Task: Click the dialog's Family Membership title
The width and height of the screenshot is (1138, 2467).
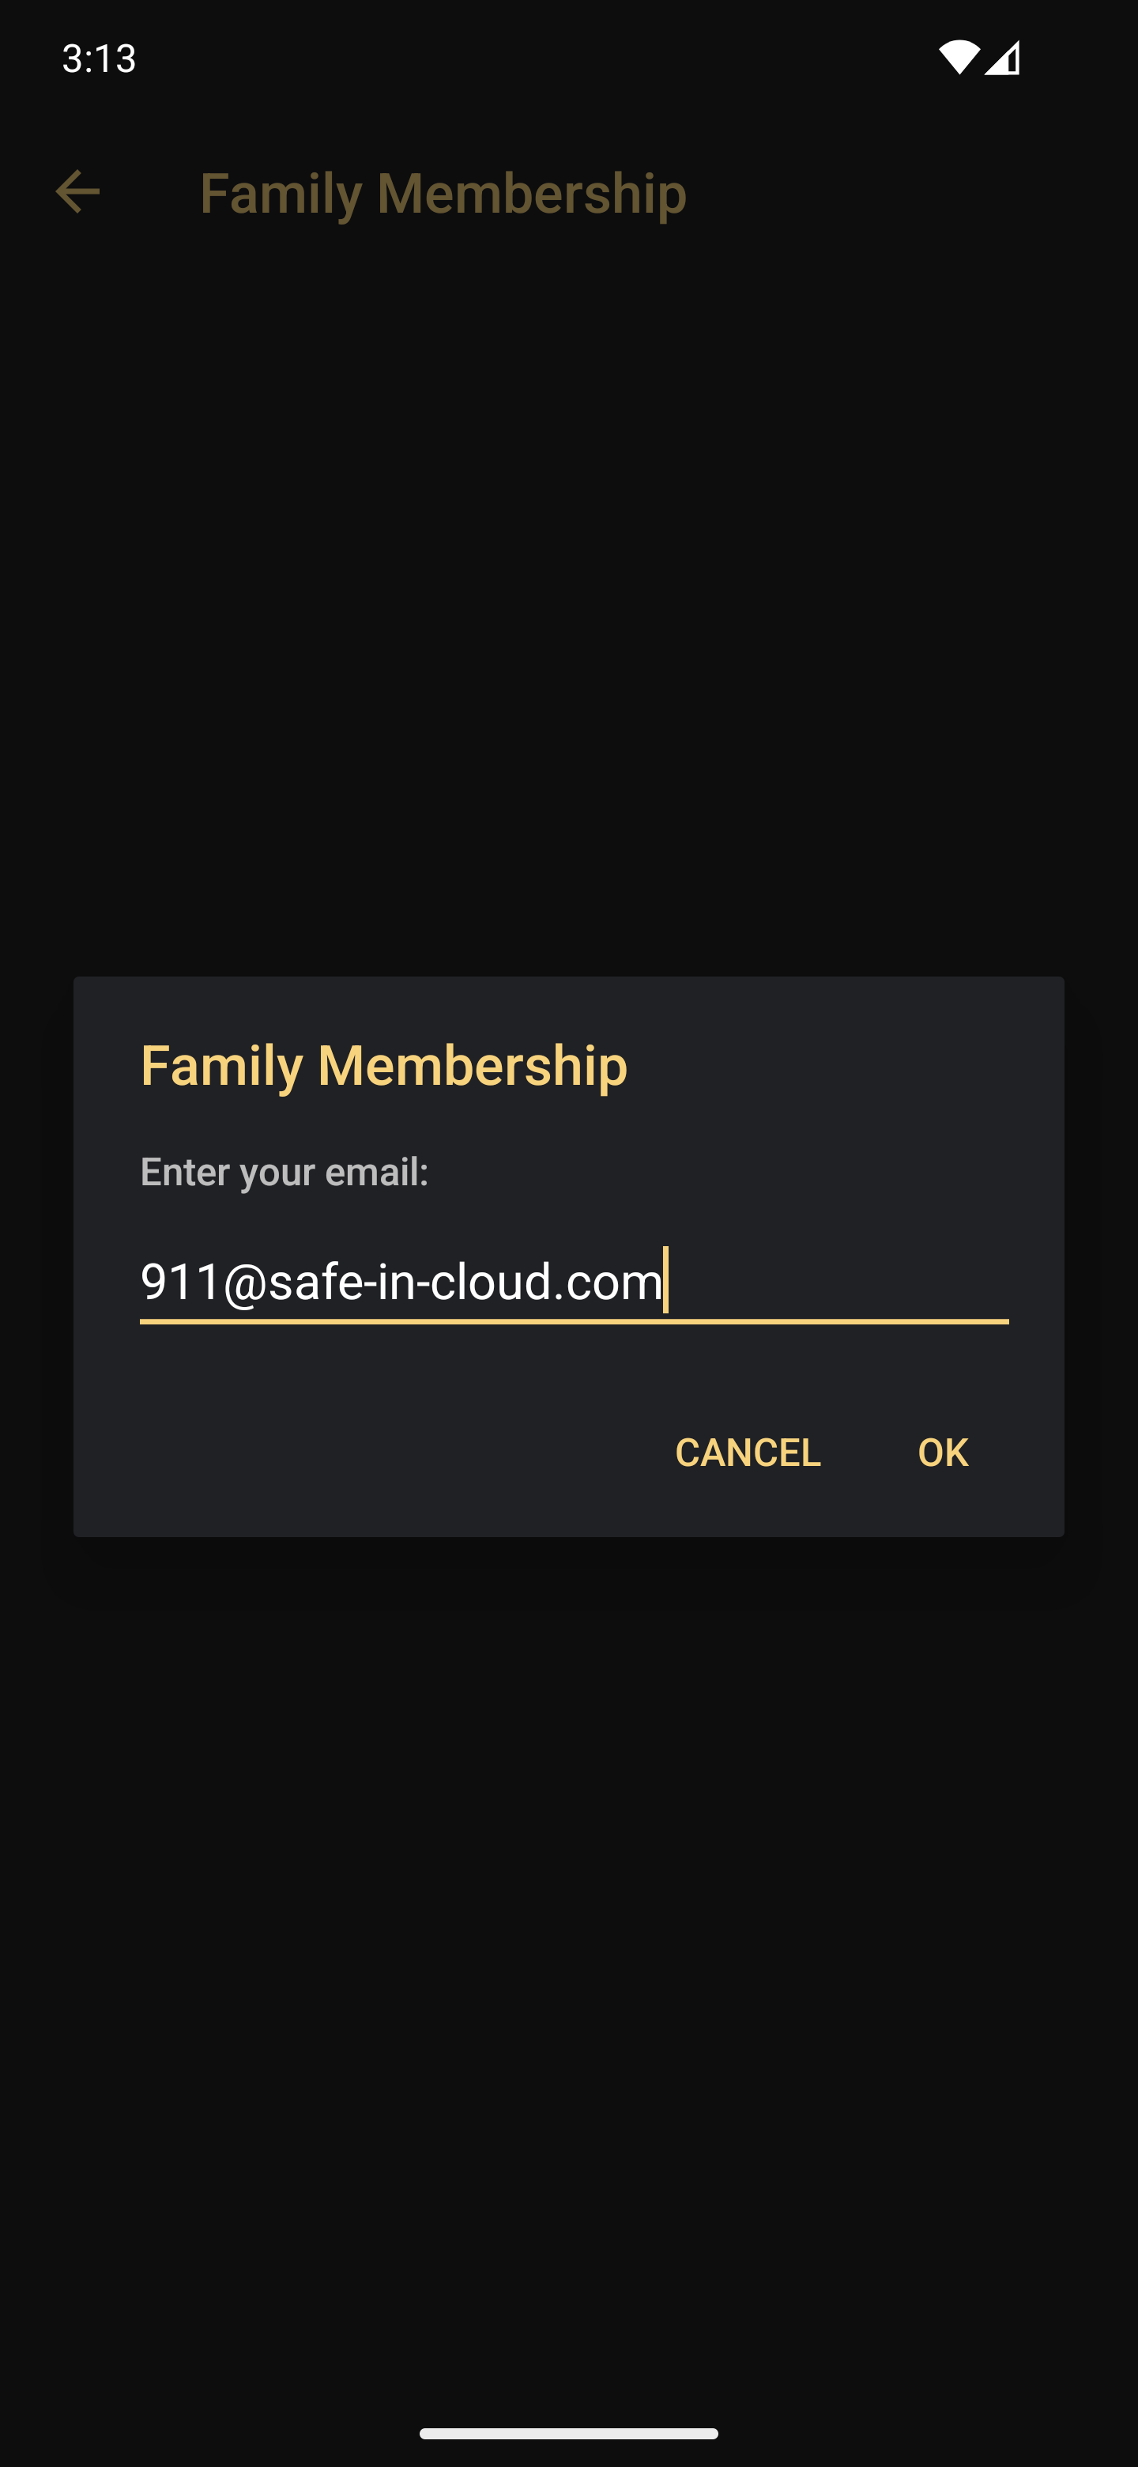Action: tap(384, 1065)
